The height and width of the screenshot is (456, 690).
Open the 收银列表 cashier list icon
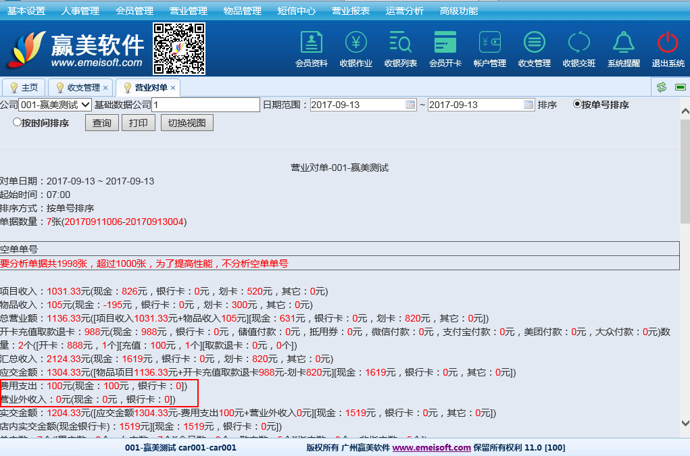click(400, 43)
